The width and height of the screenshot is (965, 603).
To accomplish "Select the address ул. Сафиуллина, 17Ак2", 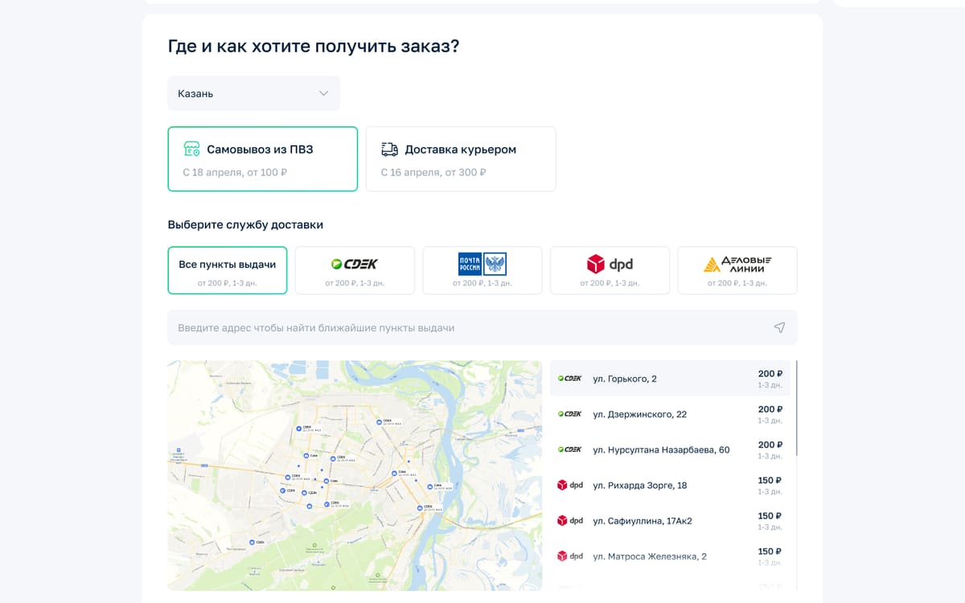I will click(643, 521).
